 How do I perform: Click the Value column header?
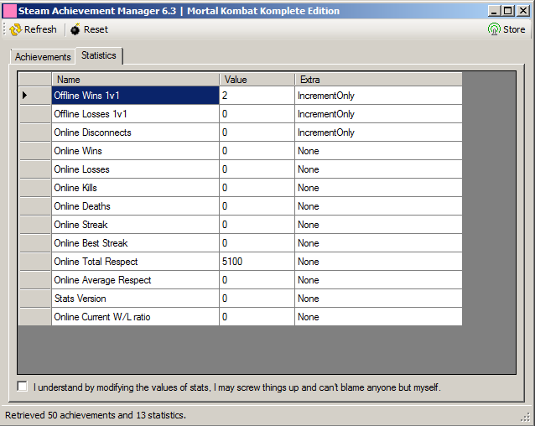tap(257, 79)
